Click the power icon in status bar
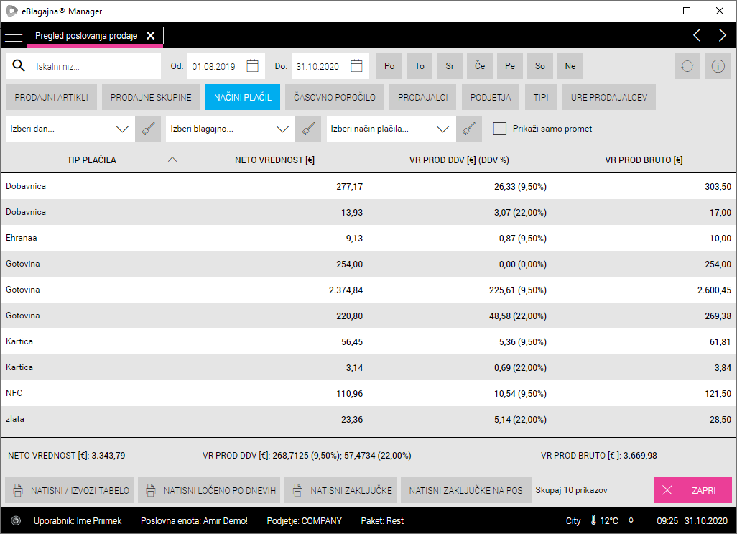 point(16,521)
